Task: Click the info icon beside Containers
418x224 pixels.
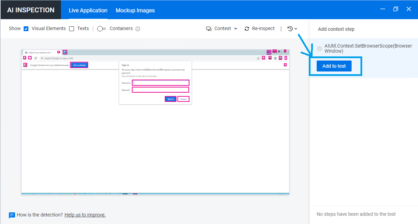Action: pyautogui.click(x=138, y=29)
